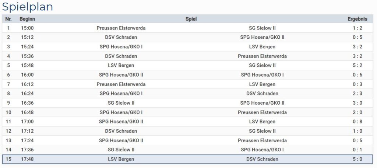Click SG Sielow II in match 9
Screen dimensions: 377x168
pyautogui.click(x=121, y=103)
